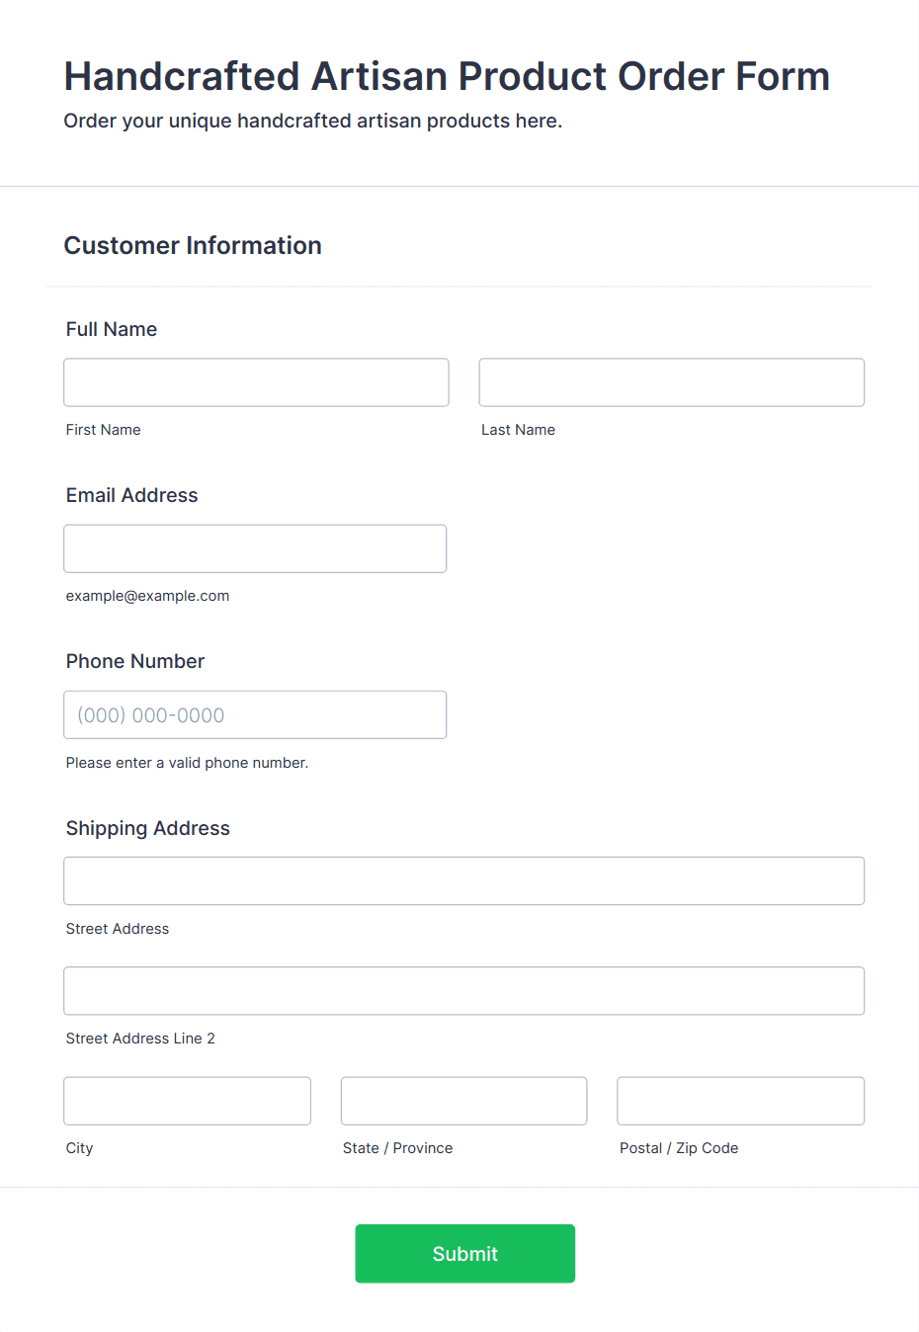Click the Customer Information section heading
Image resolution: width=919 pixels, height=1332 pixels.
pos(193,245)
